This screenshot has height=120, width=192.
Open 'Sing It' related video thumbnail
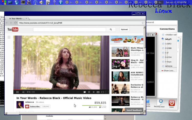point(121,64)
